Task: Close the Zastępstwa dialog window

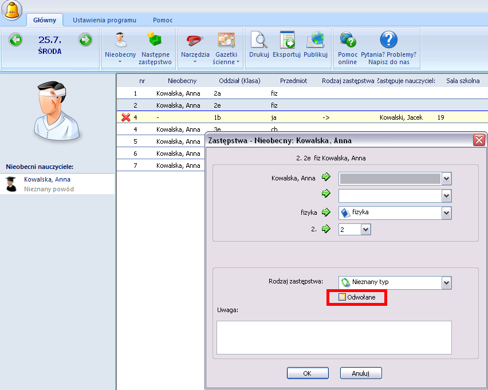Action: pos(479,140)
